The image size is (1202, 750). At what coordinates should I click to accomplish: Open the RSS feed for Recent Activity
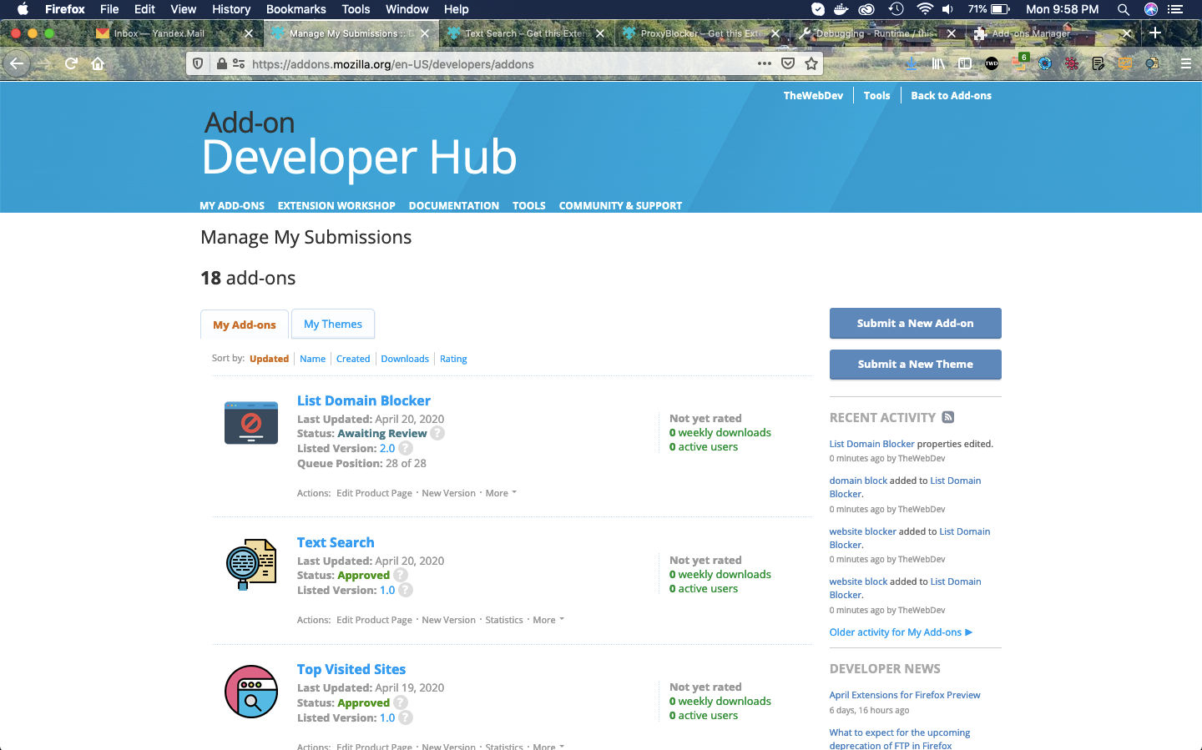(948, 417)
